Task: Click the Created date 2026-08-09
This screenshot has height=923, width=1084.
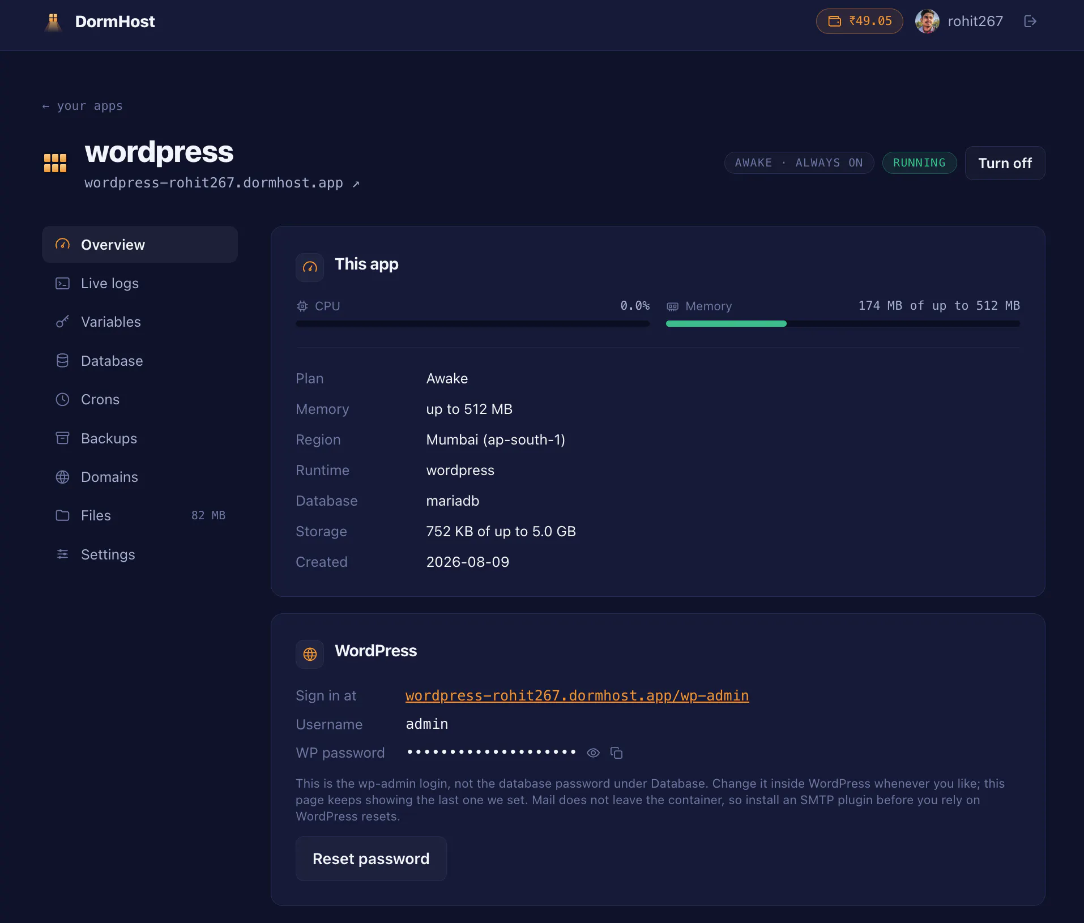Action: 467,562
